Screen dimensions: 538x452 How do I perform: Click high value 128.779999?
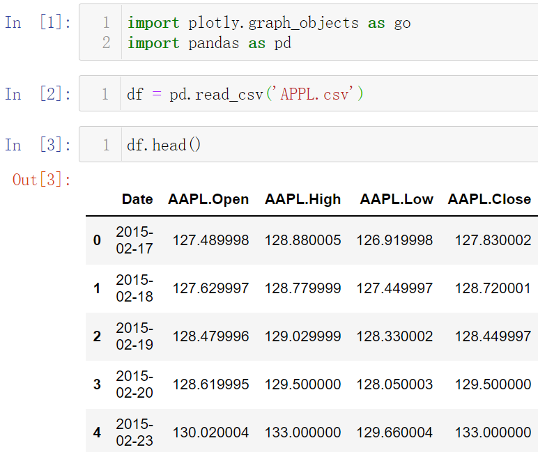click(302, 288)
